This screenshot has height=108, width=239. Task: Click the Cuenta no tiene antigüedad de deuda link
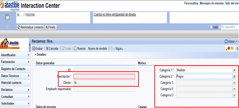coord(115,15)
